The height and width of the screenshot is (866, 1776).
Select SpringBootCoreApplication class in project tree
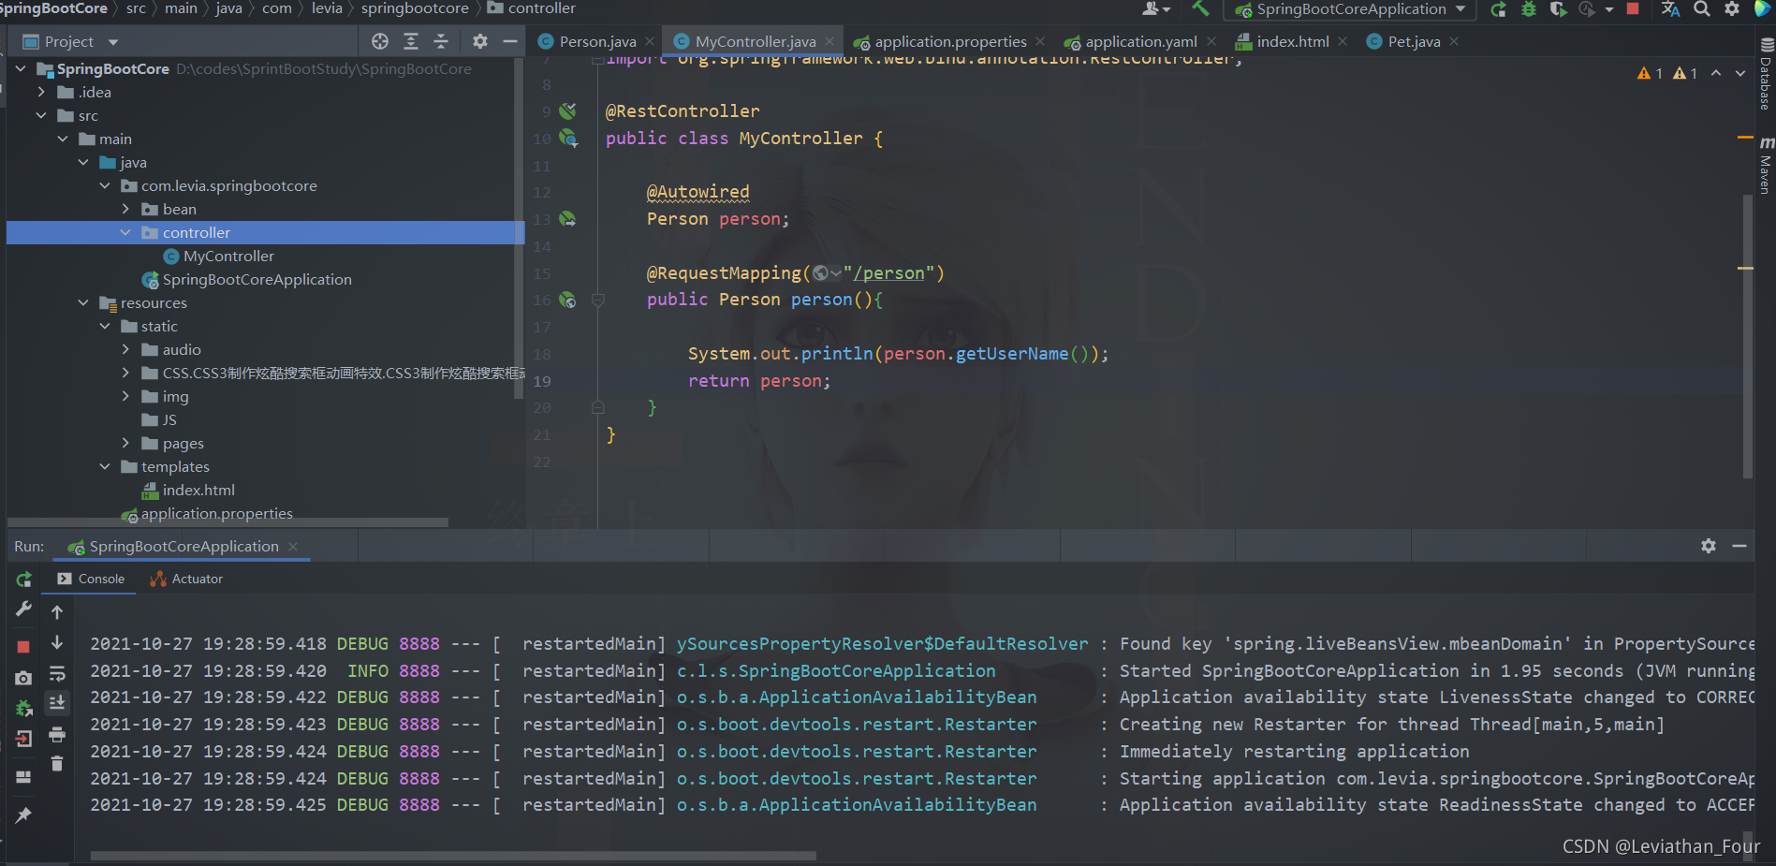pos(257,279)
